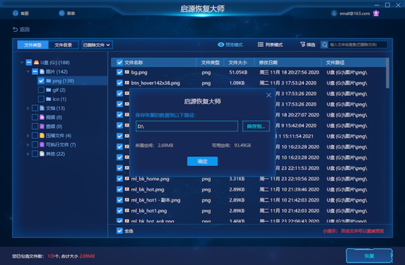The height and width of the screenshot is (265, 405).
Task: Switch to preview mode eye icon
Action: click(x=221, y=45)
